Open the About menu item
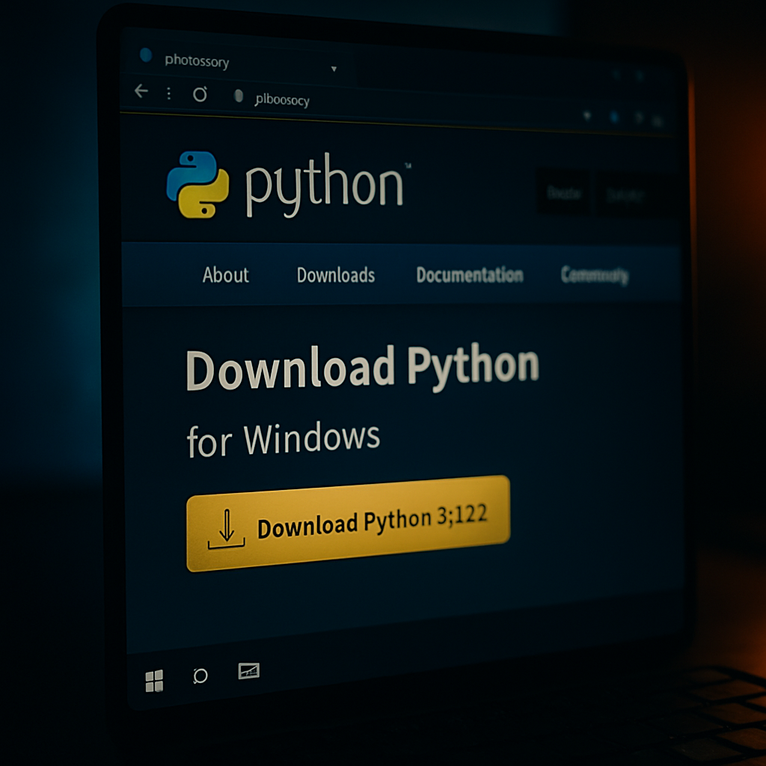The width and height of the screenshot is (766, 766). [x=225, y=275]
